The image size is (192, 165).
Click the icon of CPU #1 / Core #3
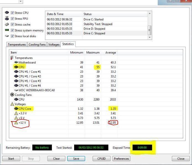16,81
